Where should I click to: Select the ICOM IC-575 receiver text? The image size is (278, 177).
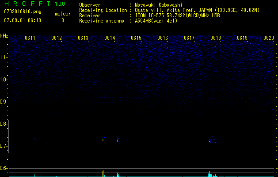(x=177, y=15)
